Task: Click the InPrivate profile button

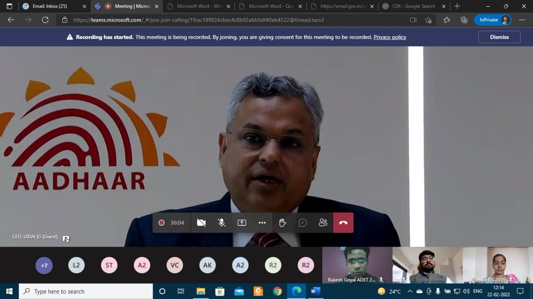Action: [x=493, y=20]
